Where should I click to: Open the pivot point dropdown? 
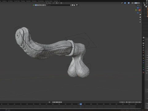point(54,3)
